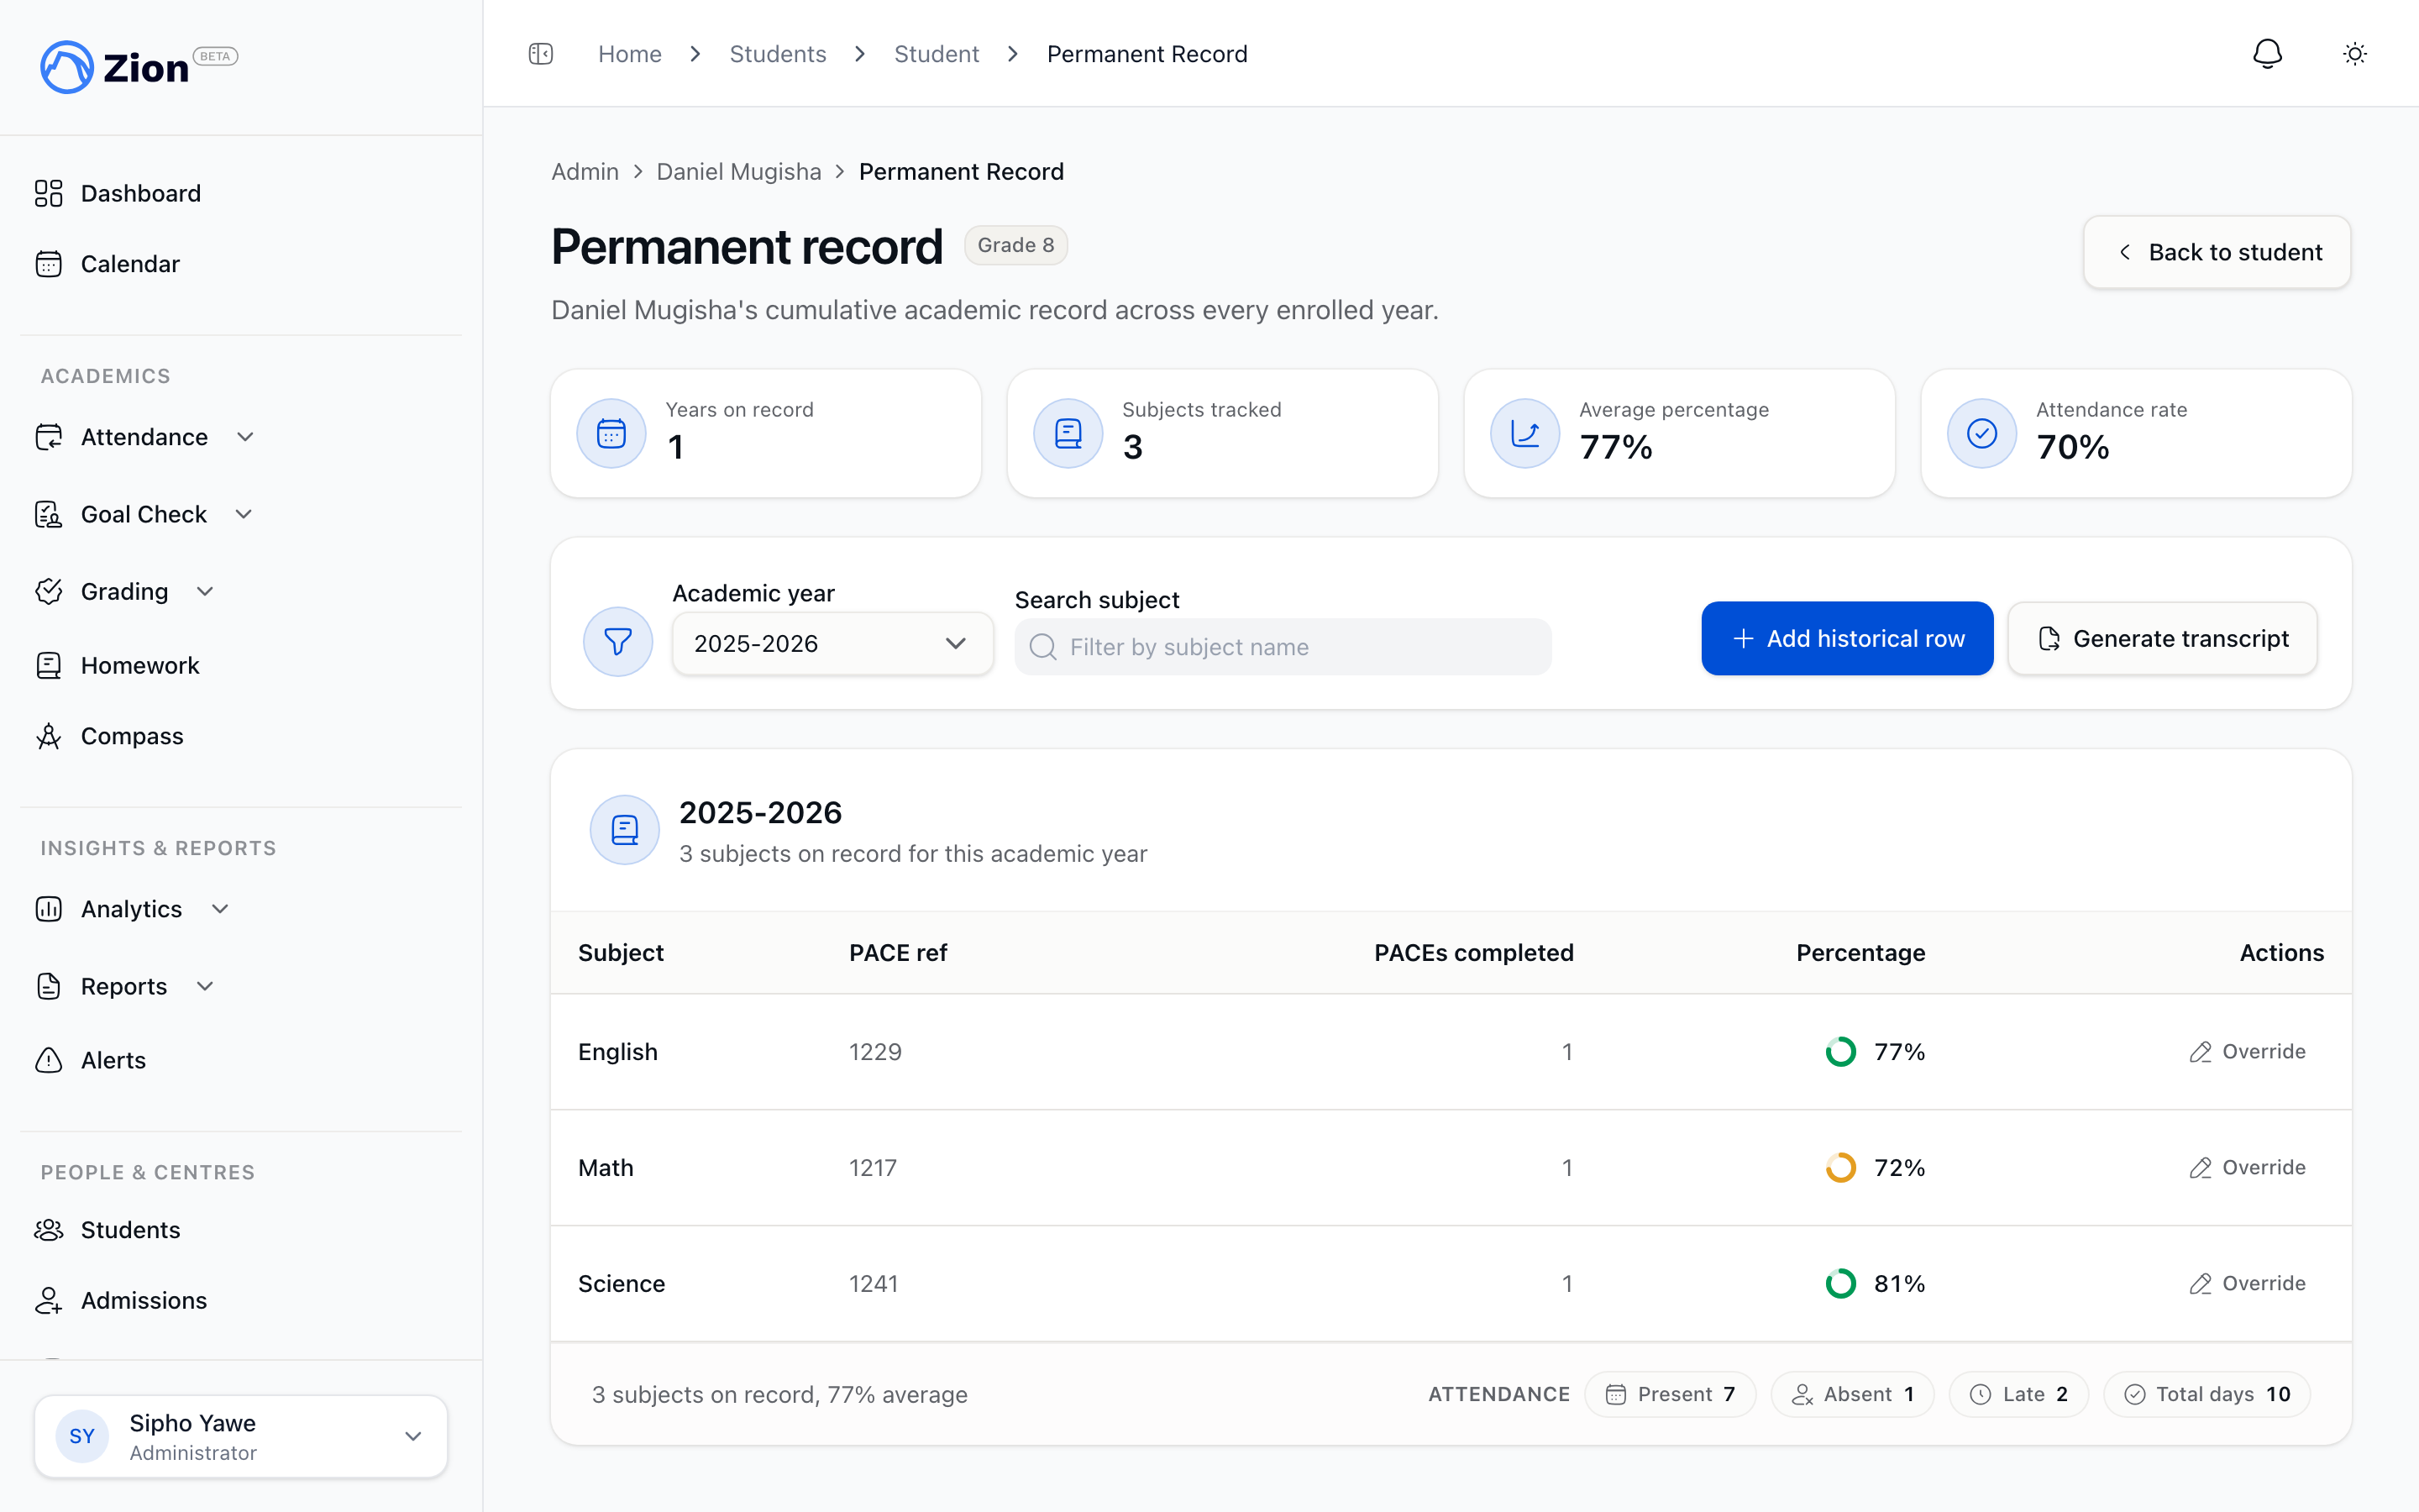Open the Dashboard menu item
Image resolution: width=2419 pixels, height=1512 pixels.
(141, 193)
